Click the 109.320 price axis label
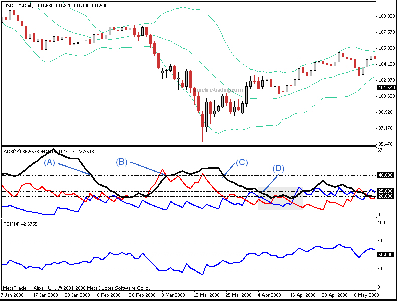 point(386,16)
